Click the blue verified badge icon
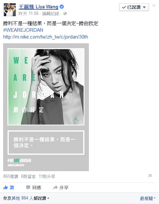159x204 pixels. pyautogui.click(x=62, y=6)
